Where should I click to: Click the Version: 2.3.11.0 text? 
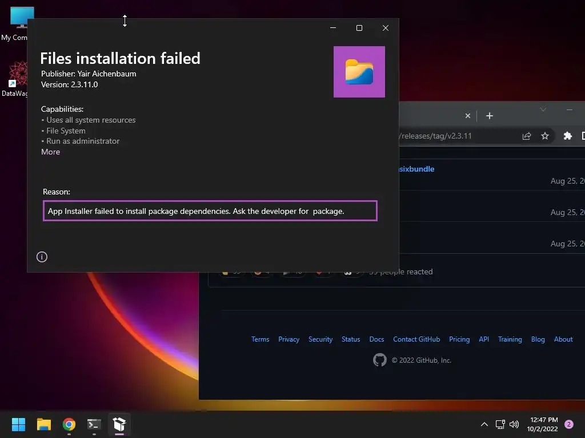click(69, 84)
